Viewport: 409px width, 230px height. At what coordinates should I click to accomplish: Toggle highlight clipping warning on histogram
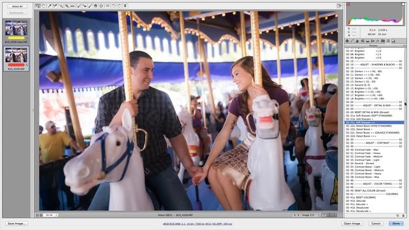click(x=403, y=4)
